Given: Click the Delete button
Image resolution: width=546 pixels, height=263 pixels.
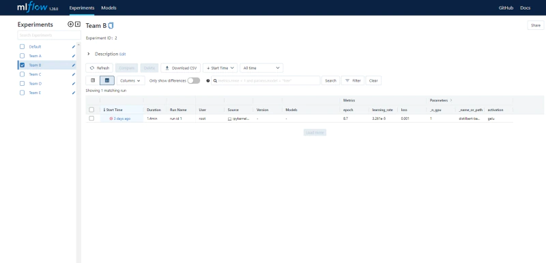Looking at the screenshot, I should (x=149, y=68).
